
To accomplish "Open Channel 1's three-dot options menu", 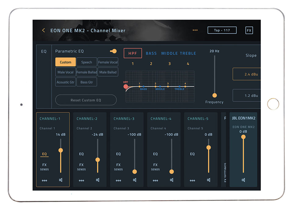I will point(44,180).
